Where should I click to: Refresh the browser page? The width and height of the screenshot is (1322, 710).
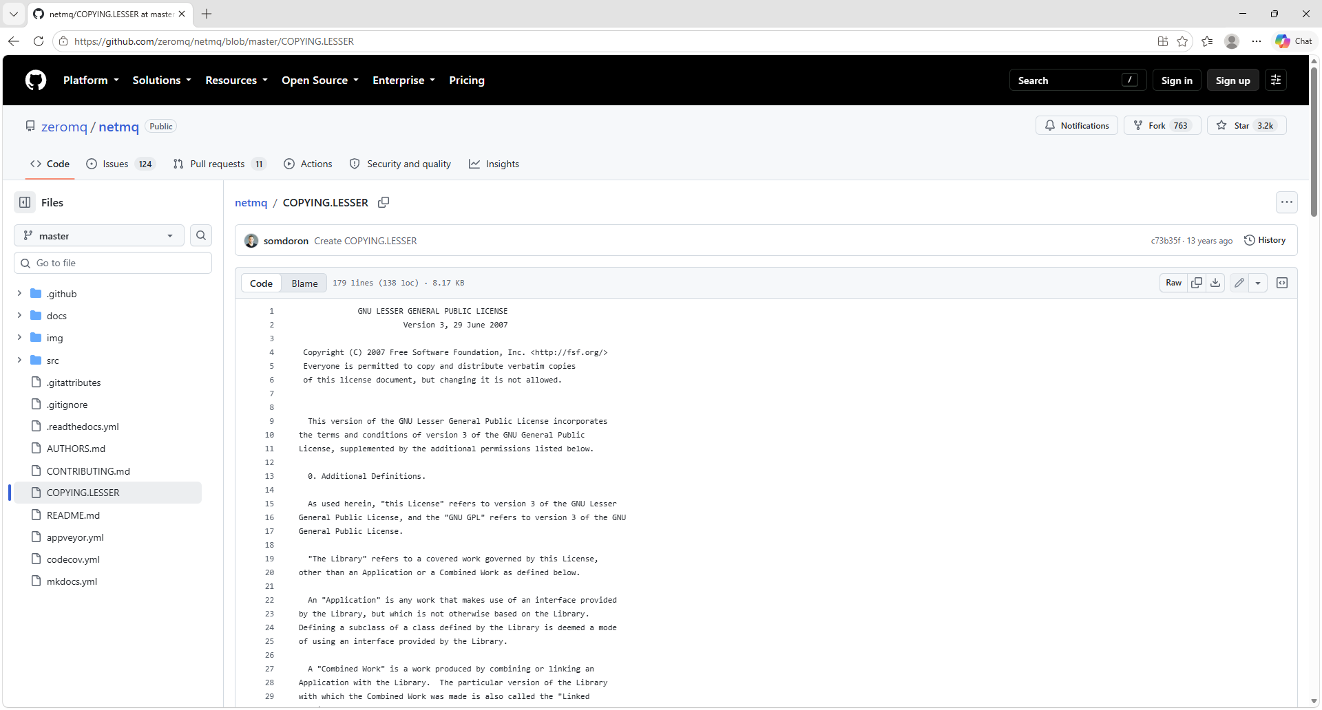point(39,41)
